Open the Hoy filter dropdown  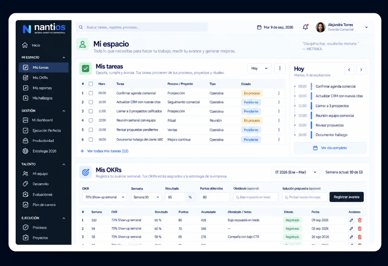coord(259,68)
